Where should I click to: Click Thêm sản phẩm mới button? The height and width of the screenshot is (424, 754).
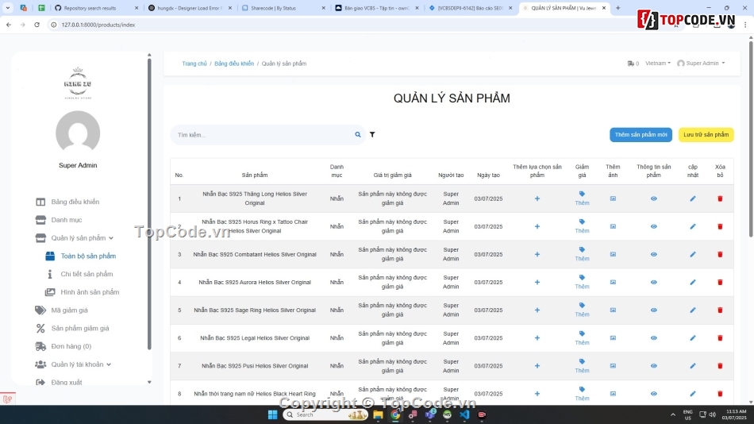641,135
